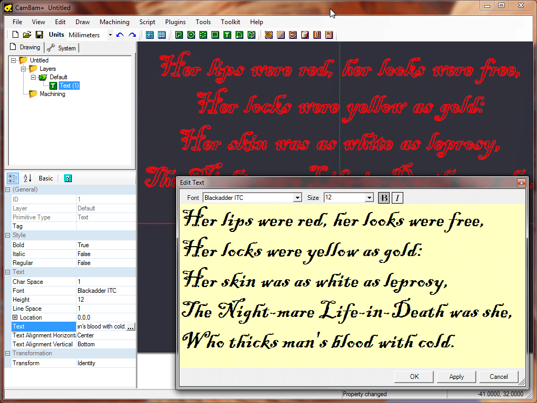The width and height of the screenshot is (537, 403).
Task: Click the Pocket machining operation icon
Action: coord(281,35)
